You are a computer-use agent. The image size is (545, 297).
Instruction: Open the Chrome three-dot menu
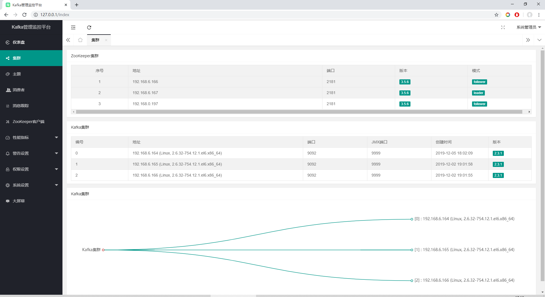point(539,15)
